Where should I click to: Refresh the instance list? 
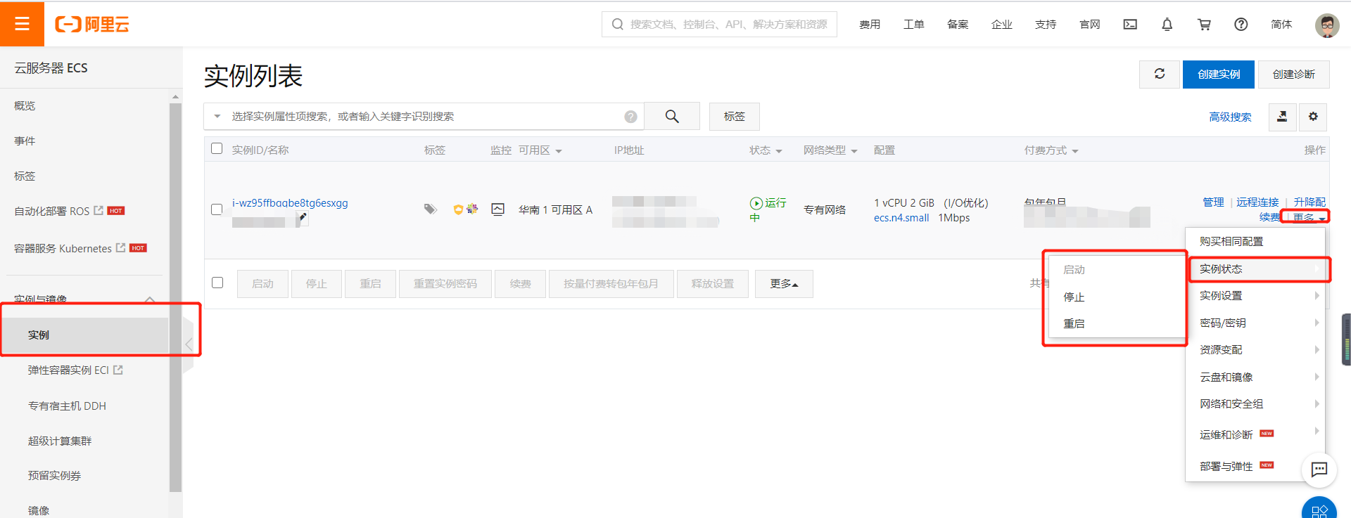[x=1160, y=74]
